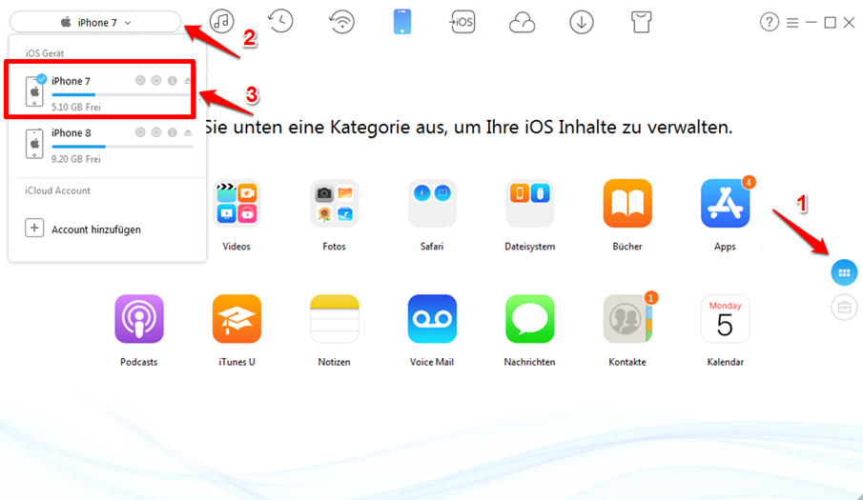Maximize the AnyTrans window
Screen dimensions: 863x500
(830, 23)
